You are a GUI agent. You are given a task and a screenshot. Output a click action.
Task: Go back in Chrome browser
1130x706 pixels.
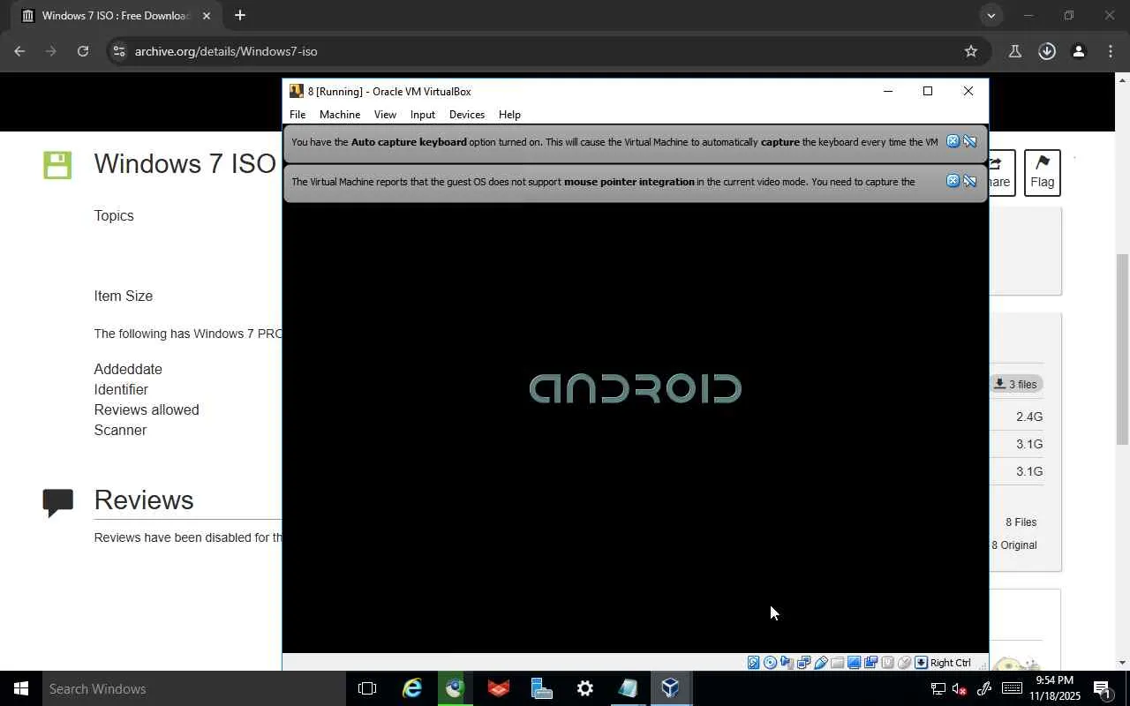(19, 51)
